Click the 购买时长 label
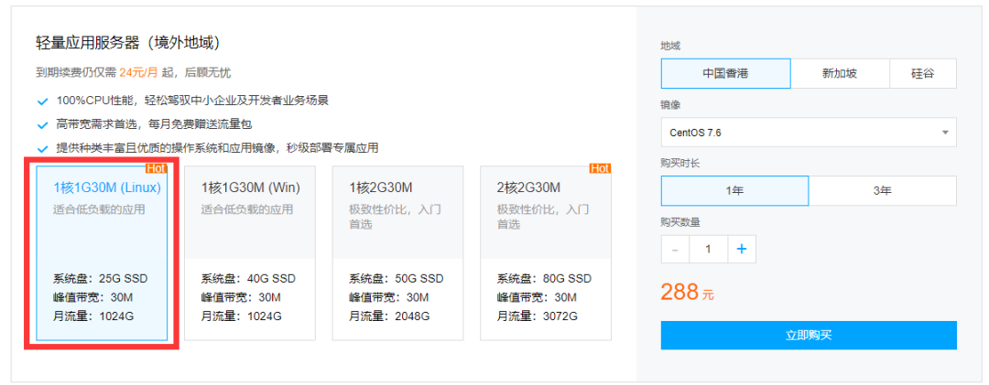The height and width of the screenshot is (385, 989). click(x=679, y=163)
